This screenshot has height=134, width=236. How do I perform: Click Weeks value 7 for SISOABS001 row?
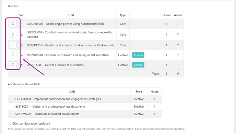click(178, 24)
